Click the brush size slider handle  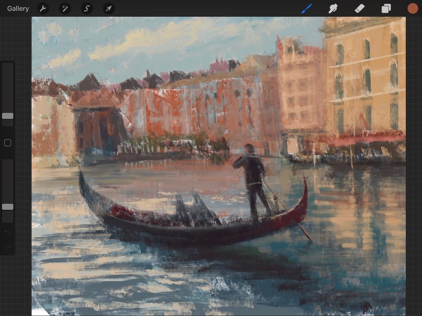[8, 116]
